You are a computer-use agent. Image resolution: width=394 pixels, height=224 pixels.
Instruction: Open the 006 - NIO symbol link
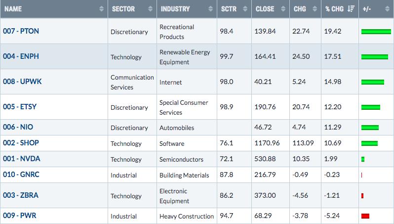click(18, 127)
